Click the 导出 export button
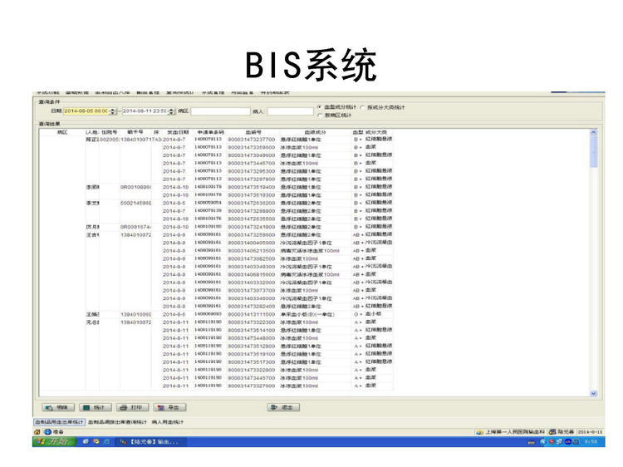 point(169,407)
